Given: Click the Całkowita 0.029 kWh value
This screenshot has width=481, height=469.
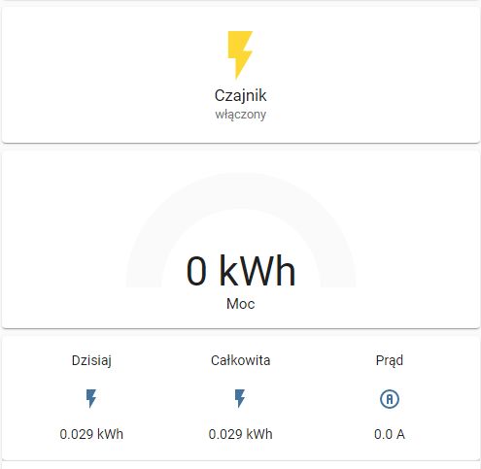Looking at the screenshot, I should tap(240, 434).
